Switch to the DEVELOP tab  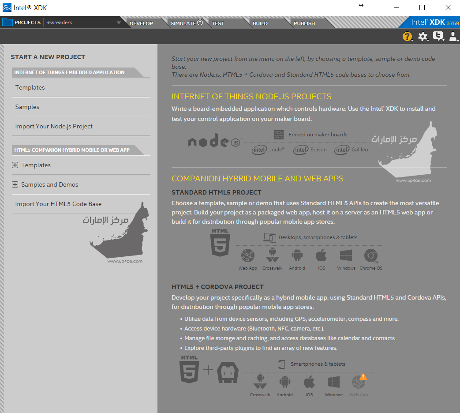(x=141, y=23)
